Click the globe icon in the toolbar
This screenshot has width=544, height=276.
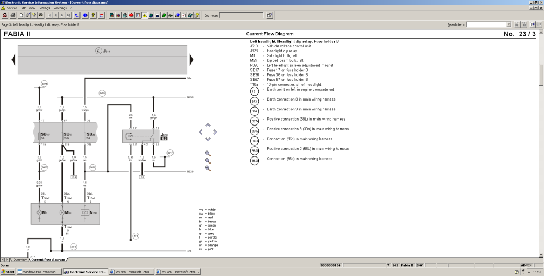(151, 15)
